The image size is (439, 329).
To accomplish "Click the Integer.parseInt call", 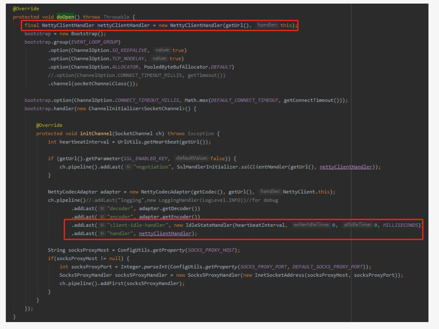I will point(144,267).
